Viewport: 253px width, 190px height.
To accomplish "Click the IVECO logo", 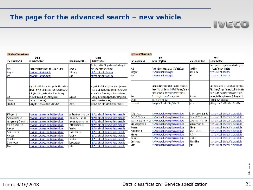I will tap(231, 24).
